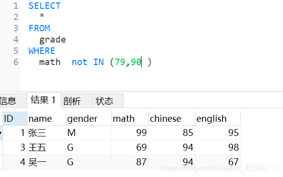Select the 结果 1 tab
This screenshot has width=283, height=177.
(44, 100)
